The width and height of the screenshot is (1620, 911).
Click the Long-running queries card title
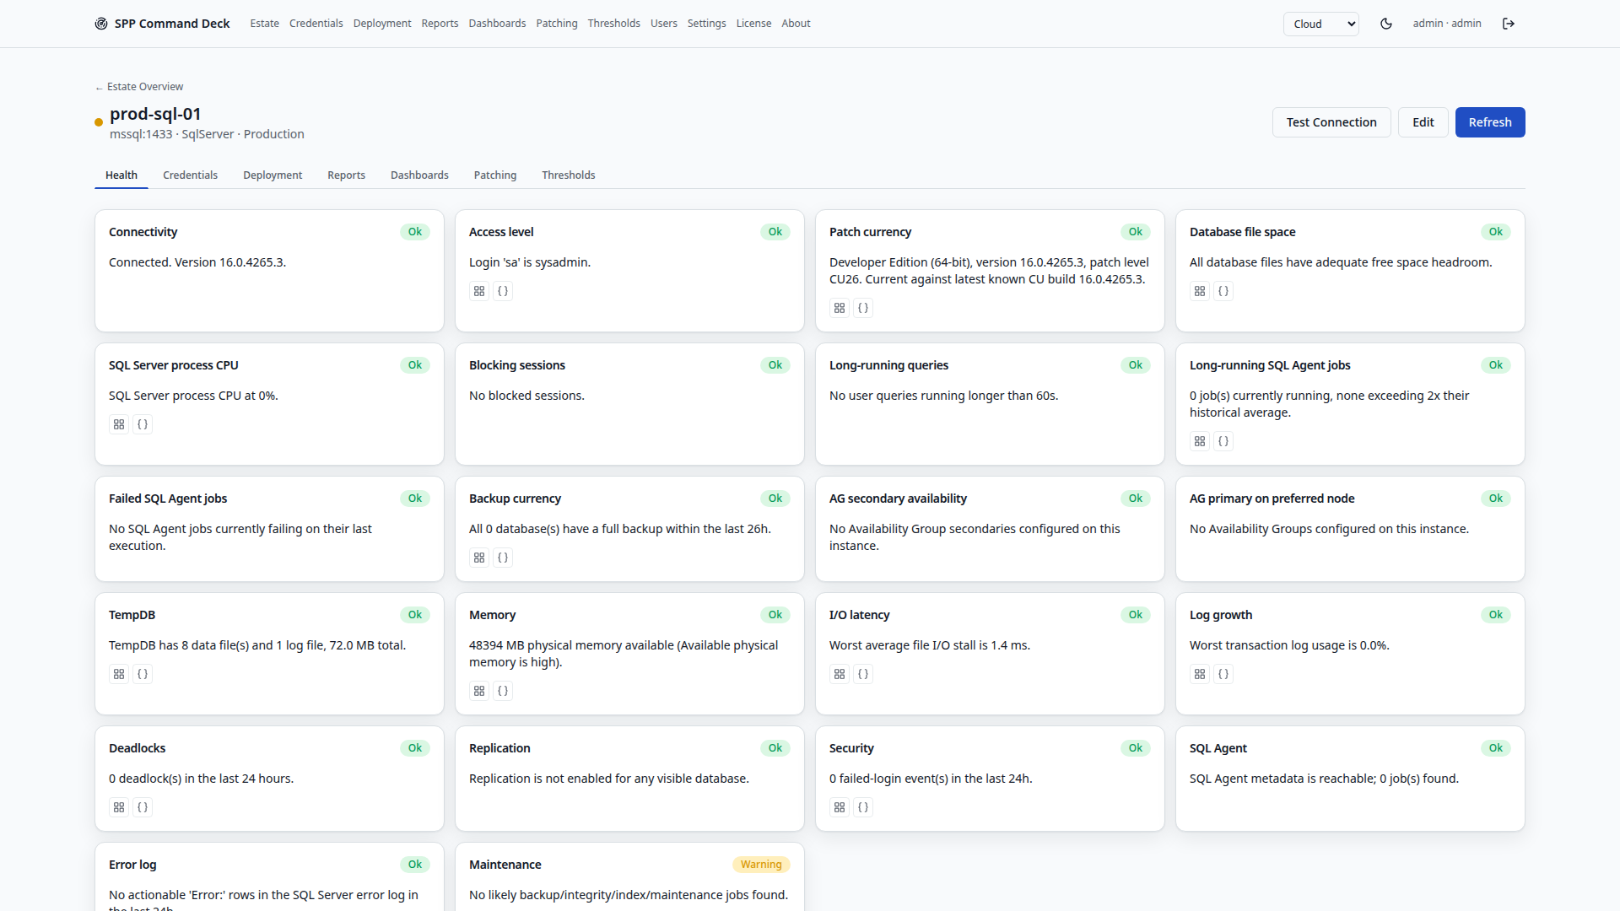[x=888, y=365]
